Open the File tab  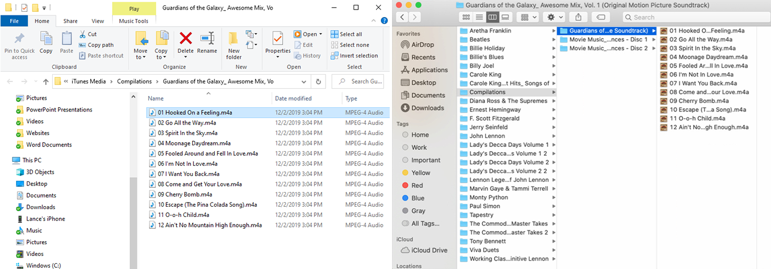pyautogui.click(x=14, y=21)
